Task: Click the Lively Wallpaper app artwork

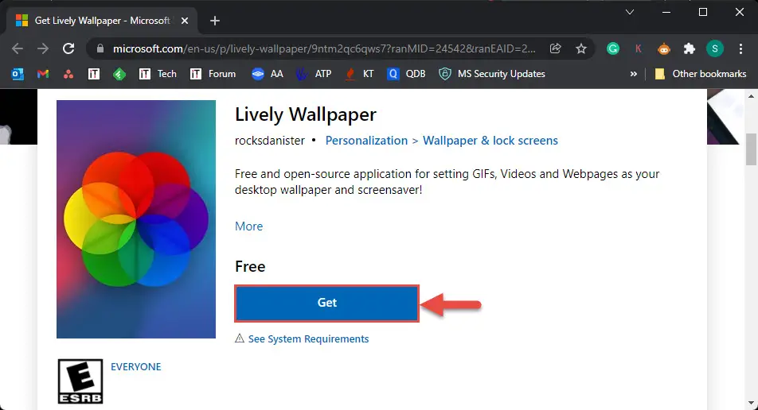Action: tap(136, 219)
